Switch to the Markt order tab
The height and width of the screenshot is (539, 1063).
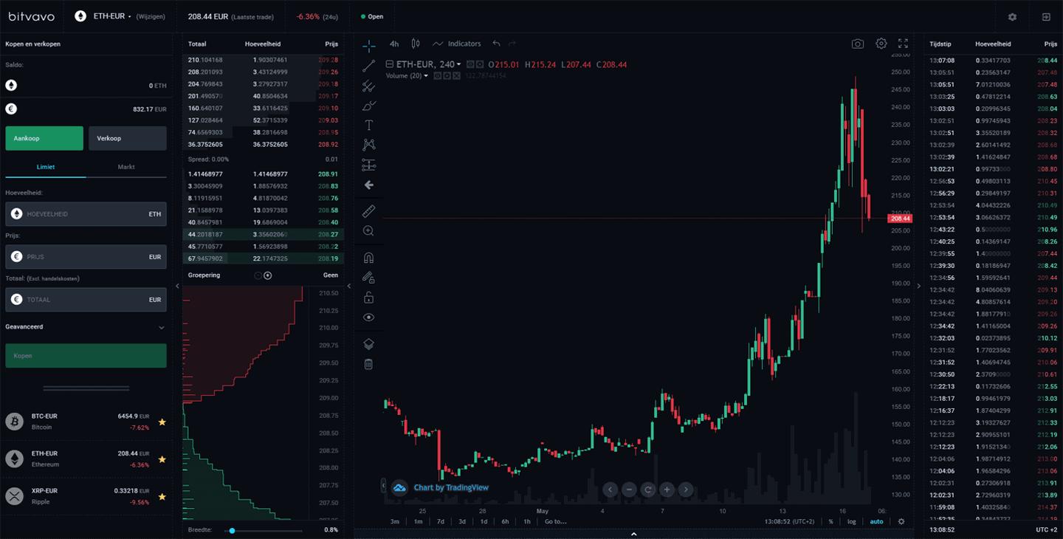click(x=127, y=167)
